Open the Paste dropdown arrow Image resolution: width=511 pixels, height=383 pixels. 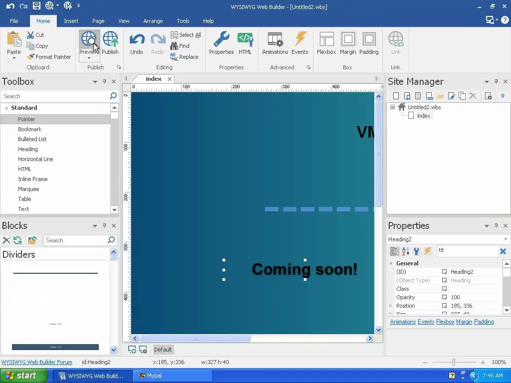click(x=14, y=58)
